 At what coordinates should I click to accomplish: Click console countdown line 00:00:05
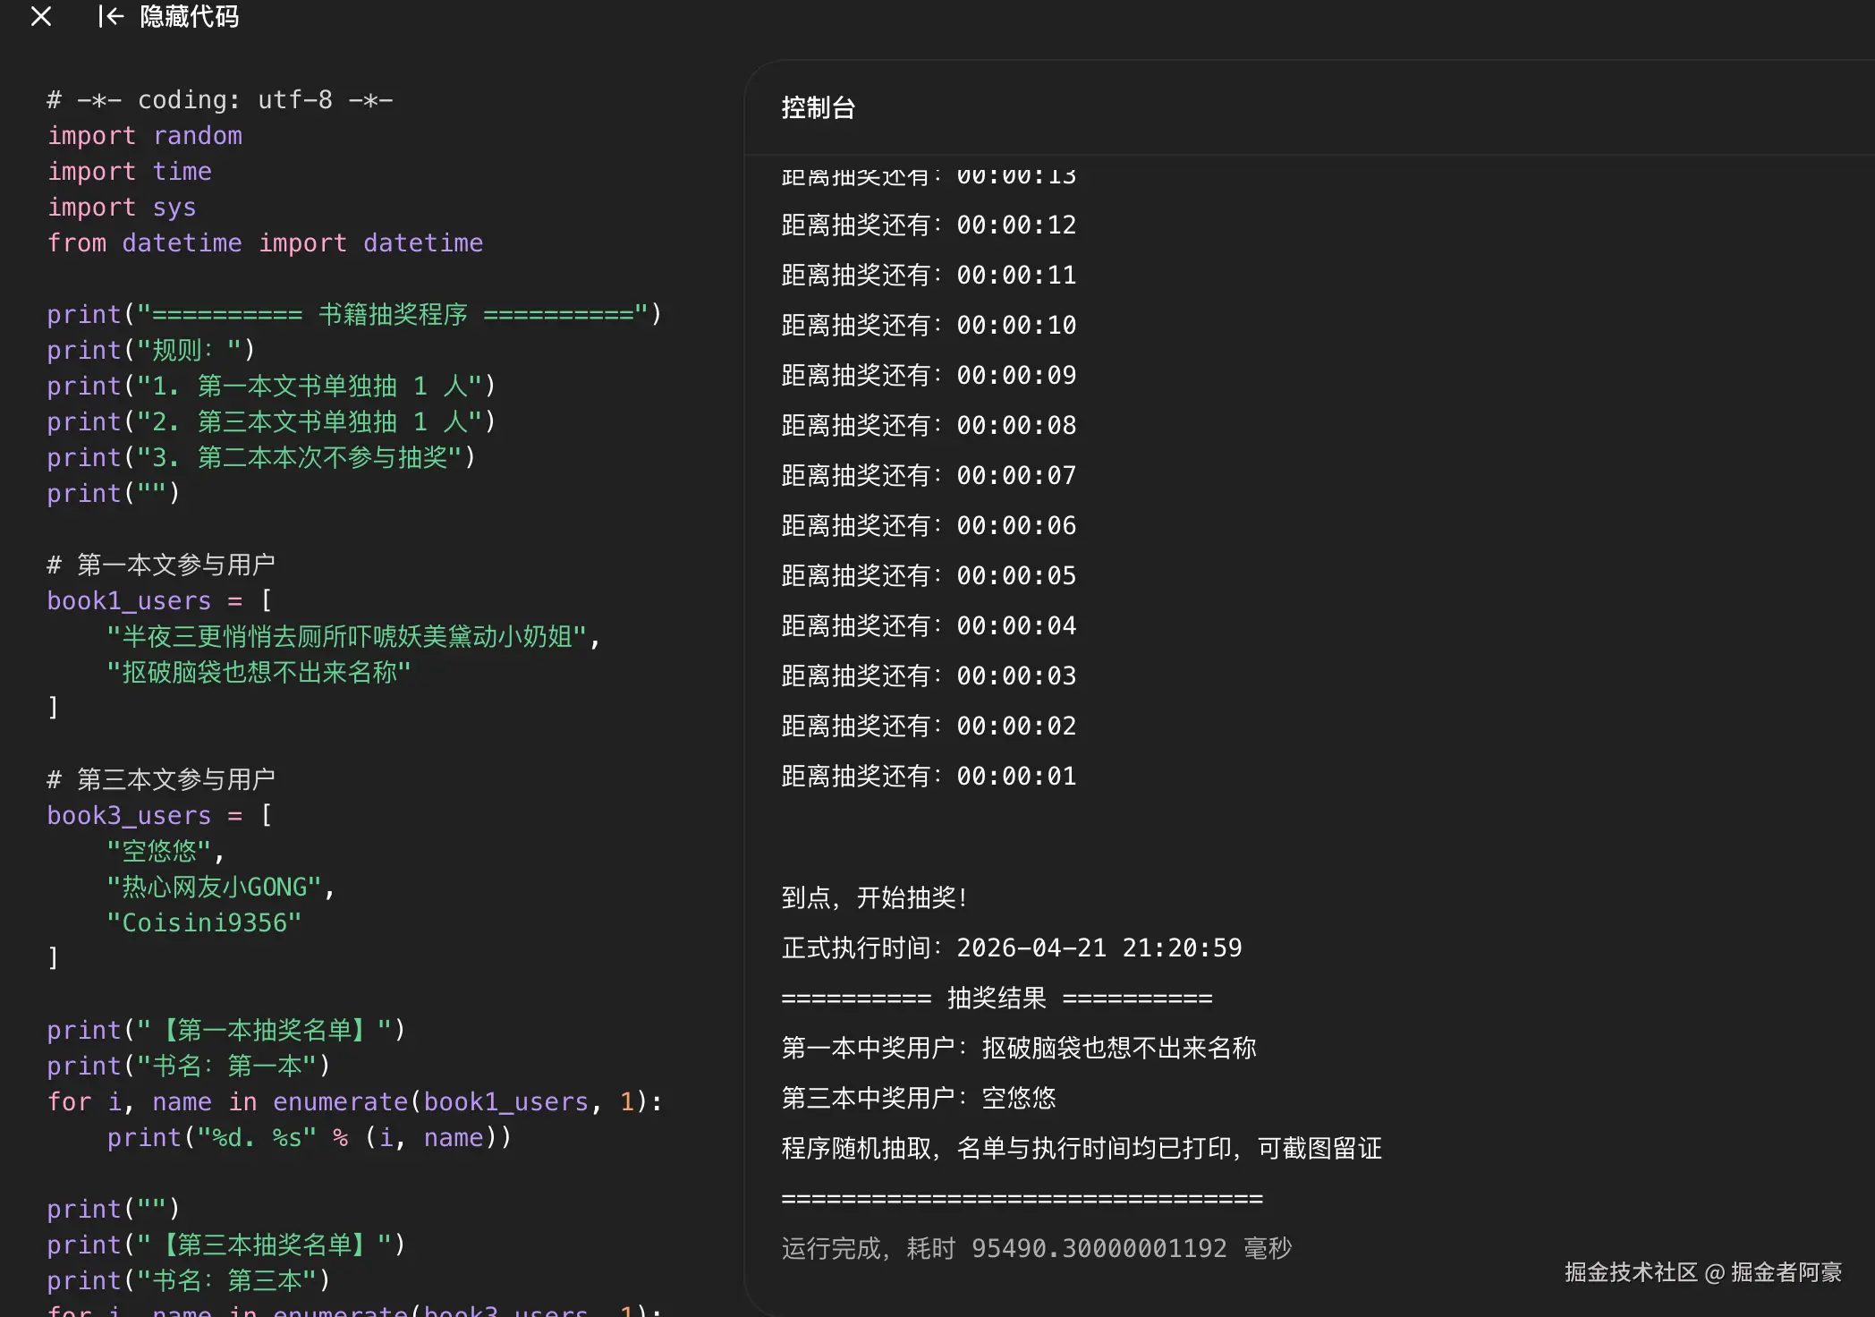[x=929, y=576]
